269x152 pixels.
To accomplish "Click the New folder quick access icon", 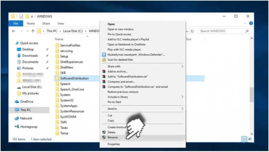I will [x=27, y=16].
